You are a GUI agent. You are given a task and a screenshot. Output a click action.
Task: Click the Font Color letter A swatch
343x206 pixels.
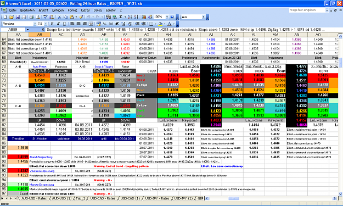pyautogui.click(x=170, y=24)
